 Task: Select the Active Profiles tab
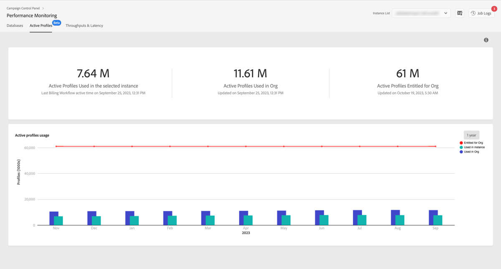(x=40, y=25)
